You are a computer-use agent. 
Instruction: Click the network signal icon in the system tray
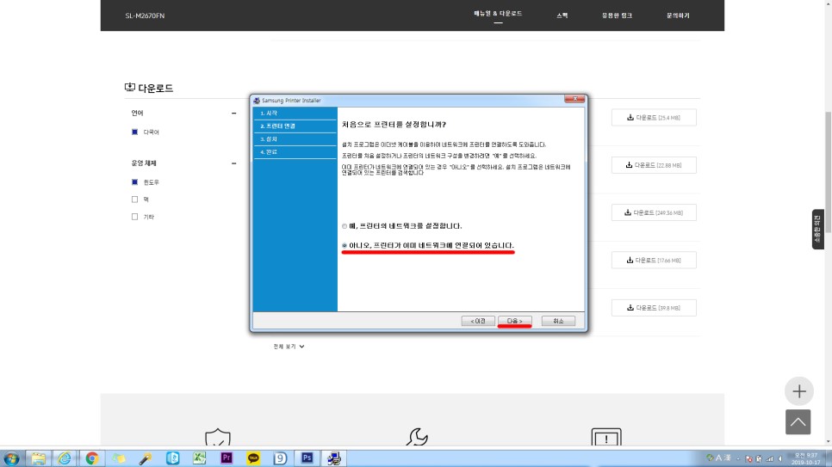click(x=770, y=458)
